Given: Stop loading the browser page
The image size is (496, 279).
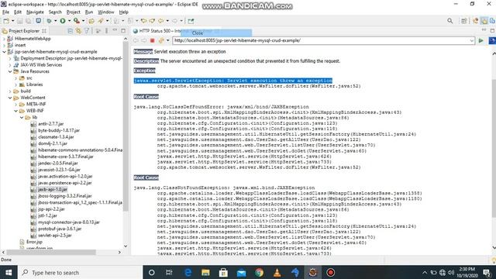Looking at the screenshot, I should pos(152,40).
